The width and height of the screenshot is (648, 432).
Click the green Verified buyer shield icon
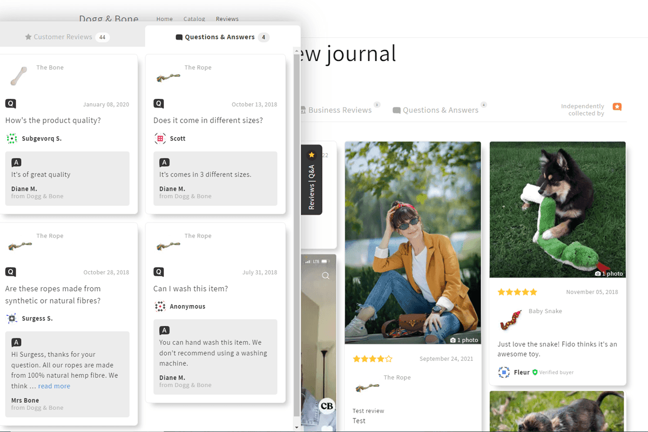tap(535, 372)
